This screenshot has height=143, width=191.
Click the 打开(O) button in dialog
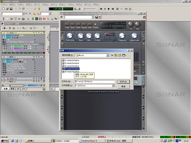pos(123,82)
